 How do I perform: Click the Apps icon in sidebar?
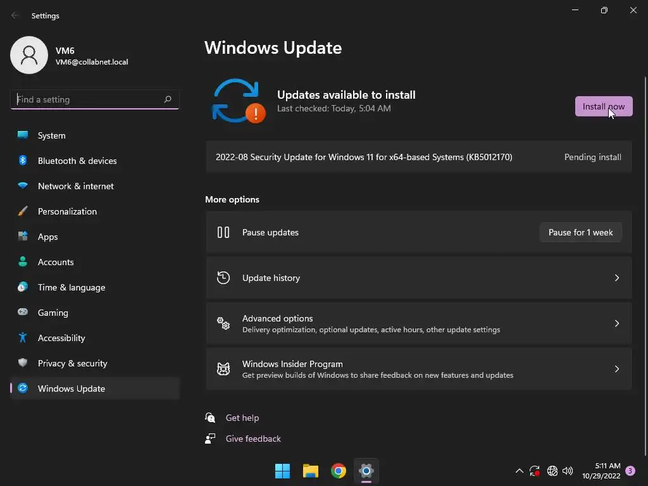[23, 237]
